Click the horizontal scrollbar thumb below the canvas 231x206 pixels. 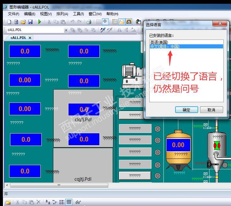click(x=59, y=185)
